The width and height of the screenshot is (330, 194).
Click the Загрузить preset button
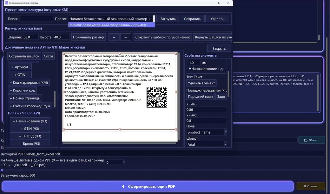tap(168, 19)
